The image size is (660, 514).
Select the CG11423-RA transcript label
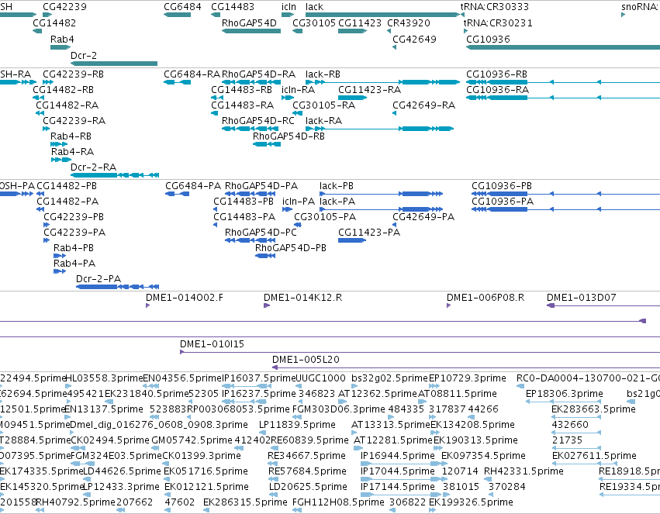pyautogui.click(x=370, y=90)
